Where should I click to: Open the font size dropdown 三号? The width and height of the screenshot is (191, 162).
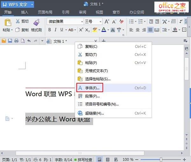click(93, 22)
